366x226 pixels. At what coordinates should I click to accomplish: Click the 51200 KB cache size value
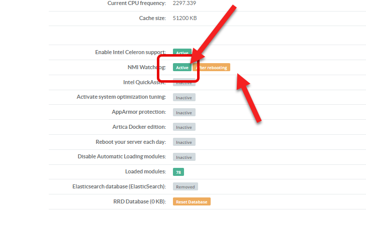[185, 18]
